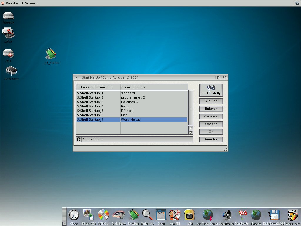301x226 pixels.
Task: Click the list scroll down arrow
Action: [x=190, y=132]
